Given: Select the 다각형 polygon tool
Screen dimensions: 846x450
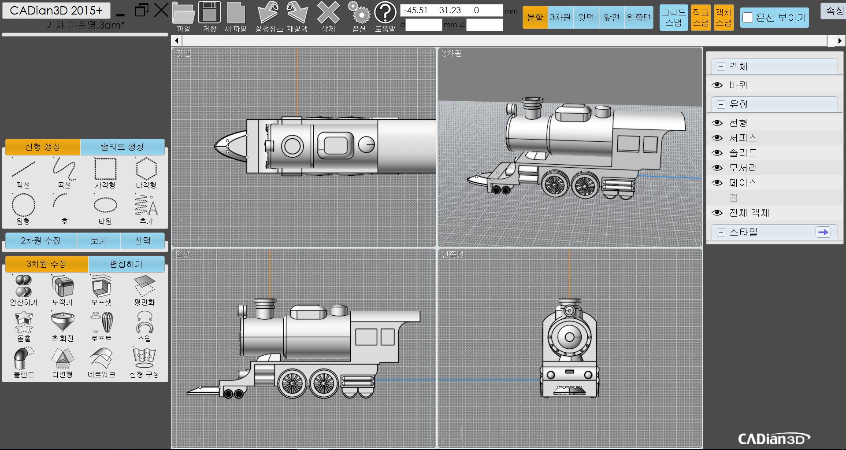Looking at the screenshot, I should (x=146, y=169).
